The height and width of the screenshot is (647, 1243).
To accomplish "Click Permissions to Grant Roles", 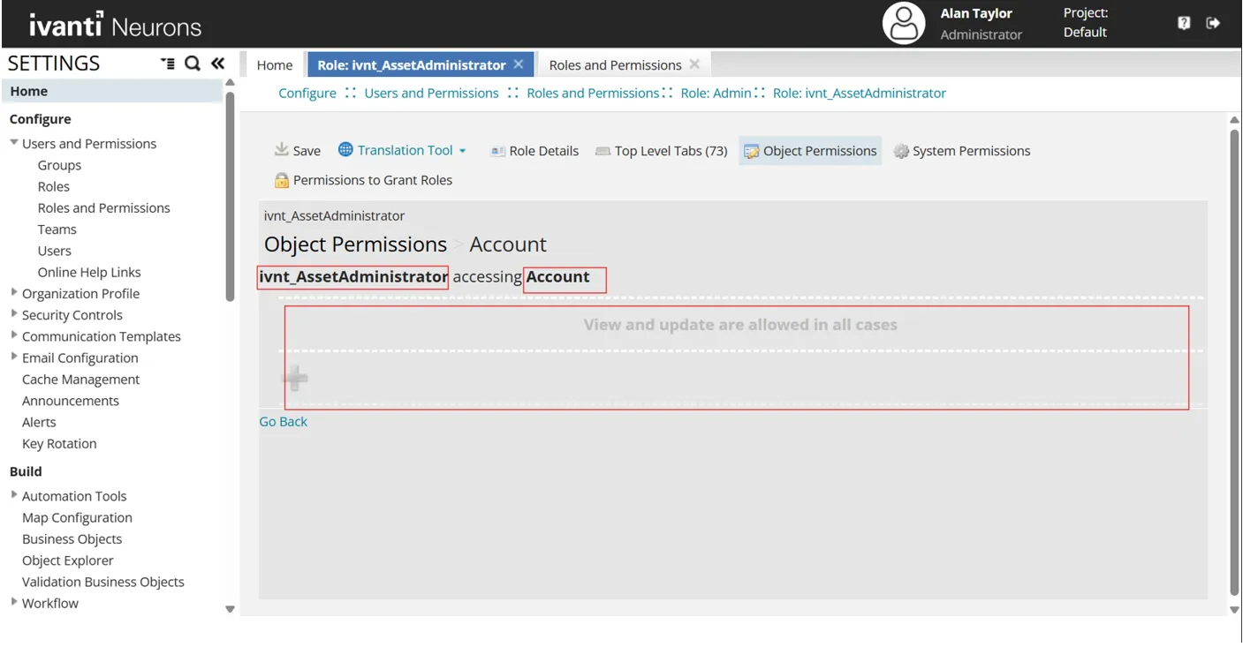I will point(363,180).
